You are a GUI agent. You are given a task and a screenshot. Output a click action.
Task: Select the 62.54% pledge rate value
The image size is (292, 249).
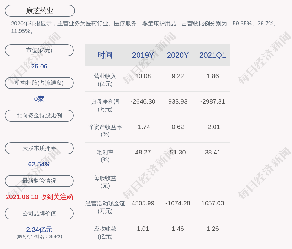click(x=39, y=164)
